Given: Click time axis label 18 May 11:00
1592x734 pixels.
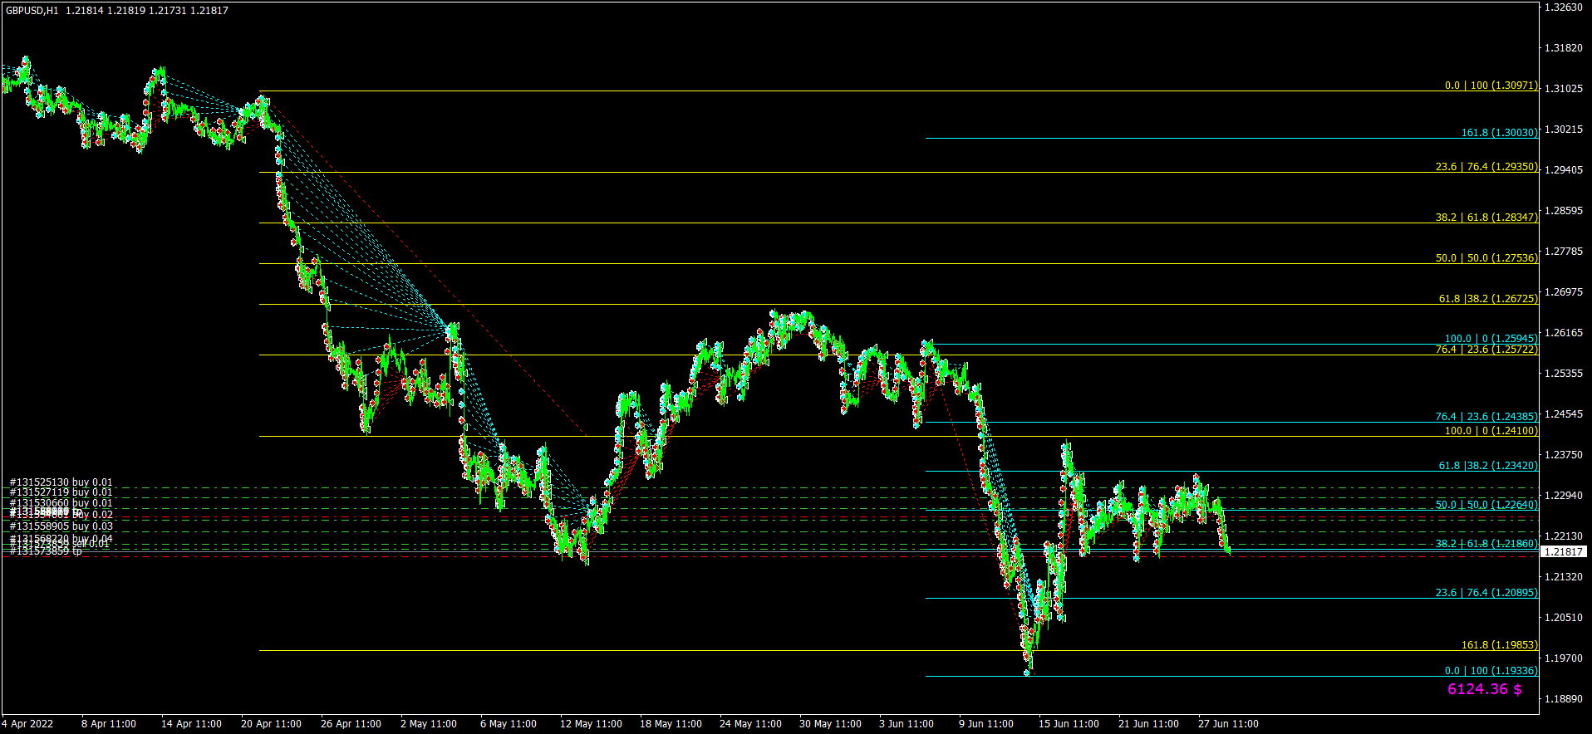Looking at the screenshot, I should [x=671, y=724].
